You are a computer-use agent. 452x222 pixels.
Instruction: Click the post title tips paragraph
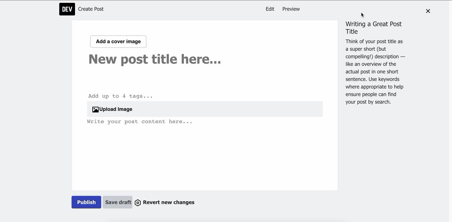tap(375, 71)
